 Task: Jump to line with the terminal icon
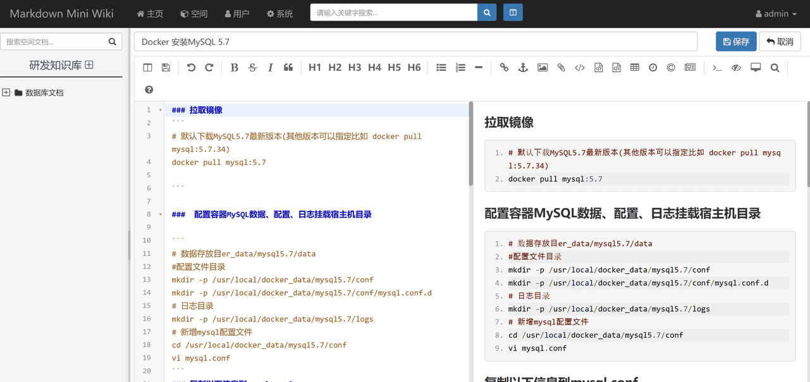click(x=717, y=68)
